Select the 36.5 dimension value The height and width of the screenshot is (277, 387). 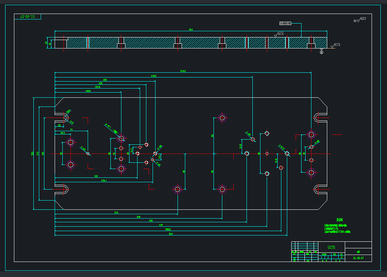pos(63,133)
